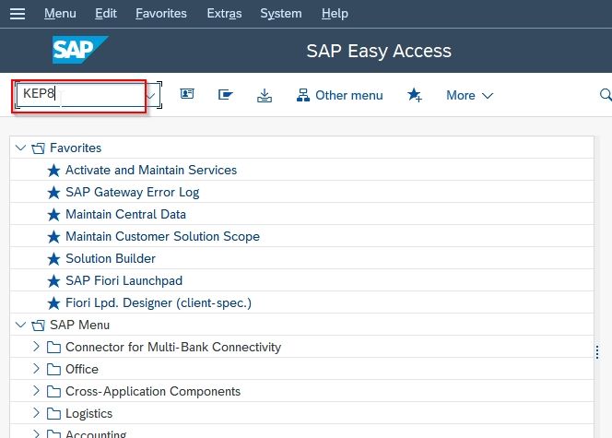Click the search magnifier icon
612x438 pixels.
point(606,94)
